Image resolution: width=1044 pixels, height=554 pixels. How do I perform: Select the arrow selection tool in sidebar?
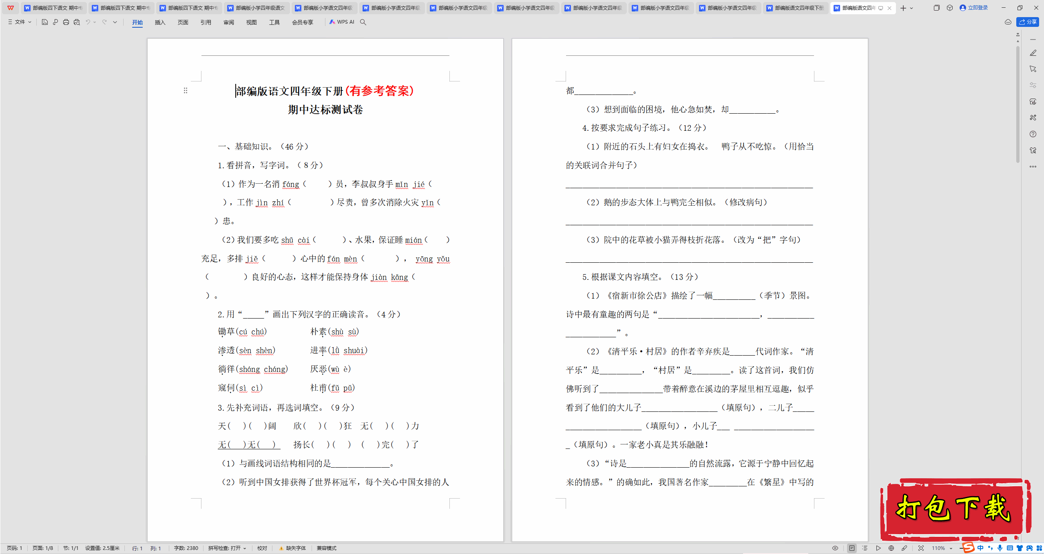(1033, 69)
